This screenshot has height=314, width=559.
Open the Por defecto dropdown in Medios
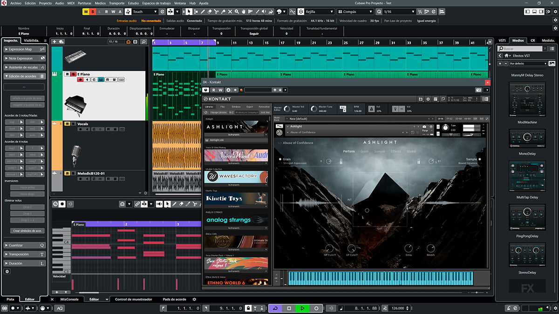tap(528, 63)
